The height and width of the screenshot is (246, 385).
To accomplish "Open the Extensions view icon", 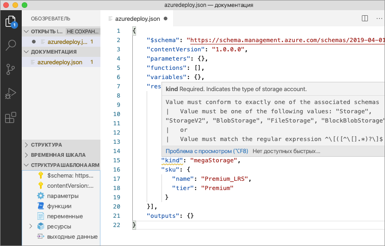I will pos(11,117).
